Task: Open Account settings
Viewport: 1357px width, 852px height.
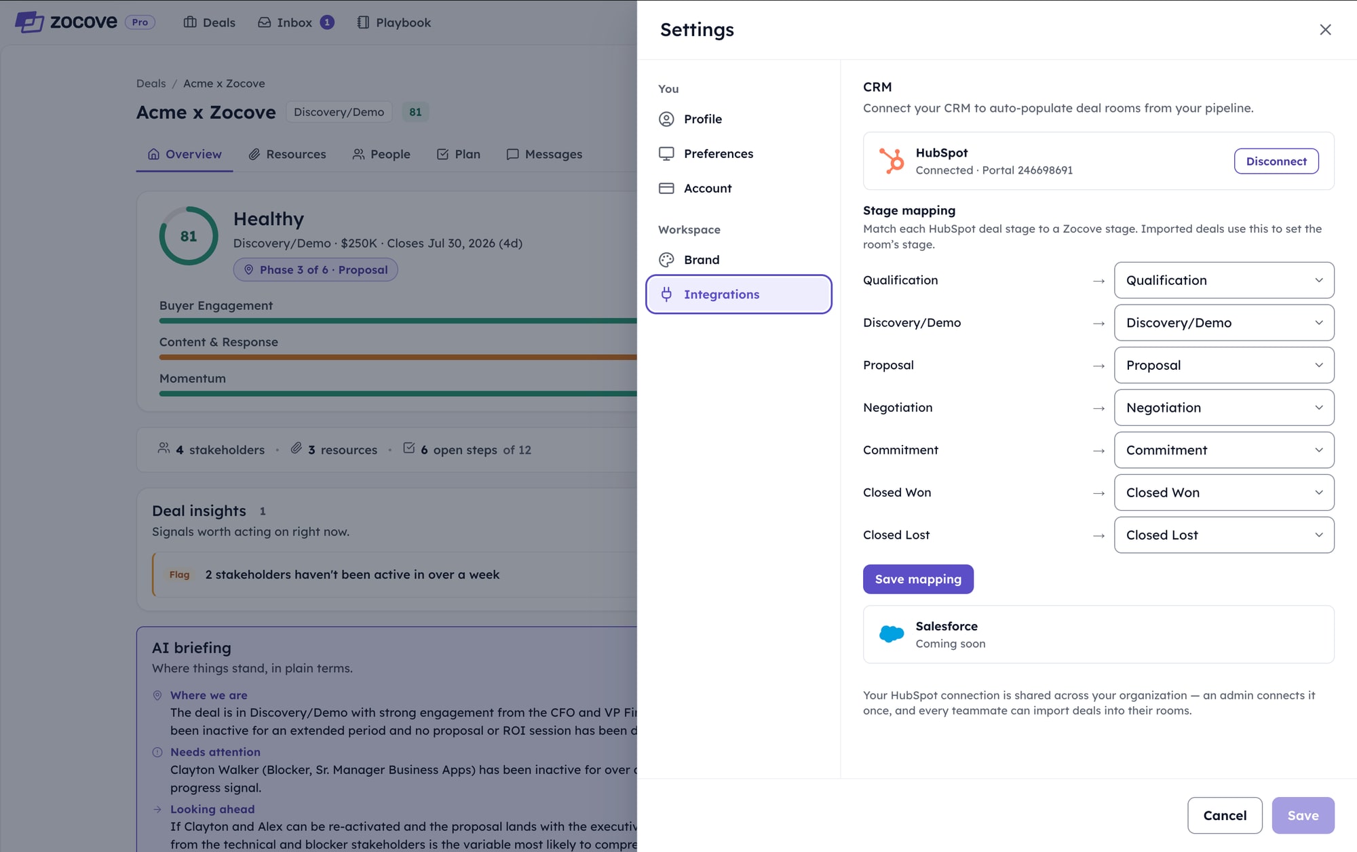Action: tap(738, 189)
